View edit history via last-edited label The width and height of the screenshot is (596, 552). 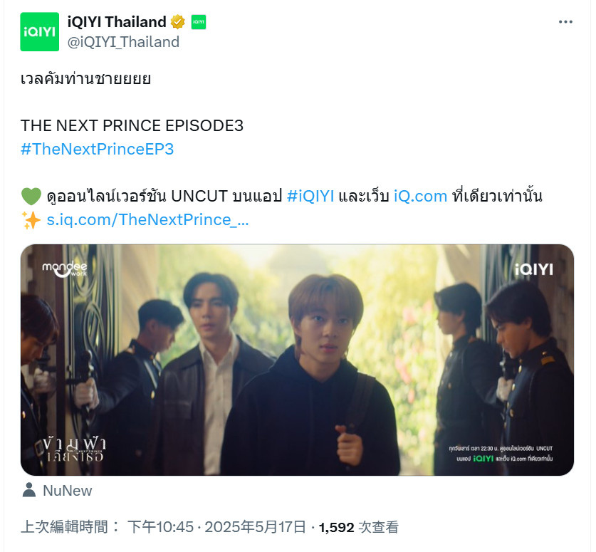coord(70,527)
